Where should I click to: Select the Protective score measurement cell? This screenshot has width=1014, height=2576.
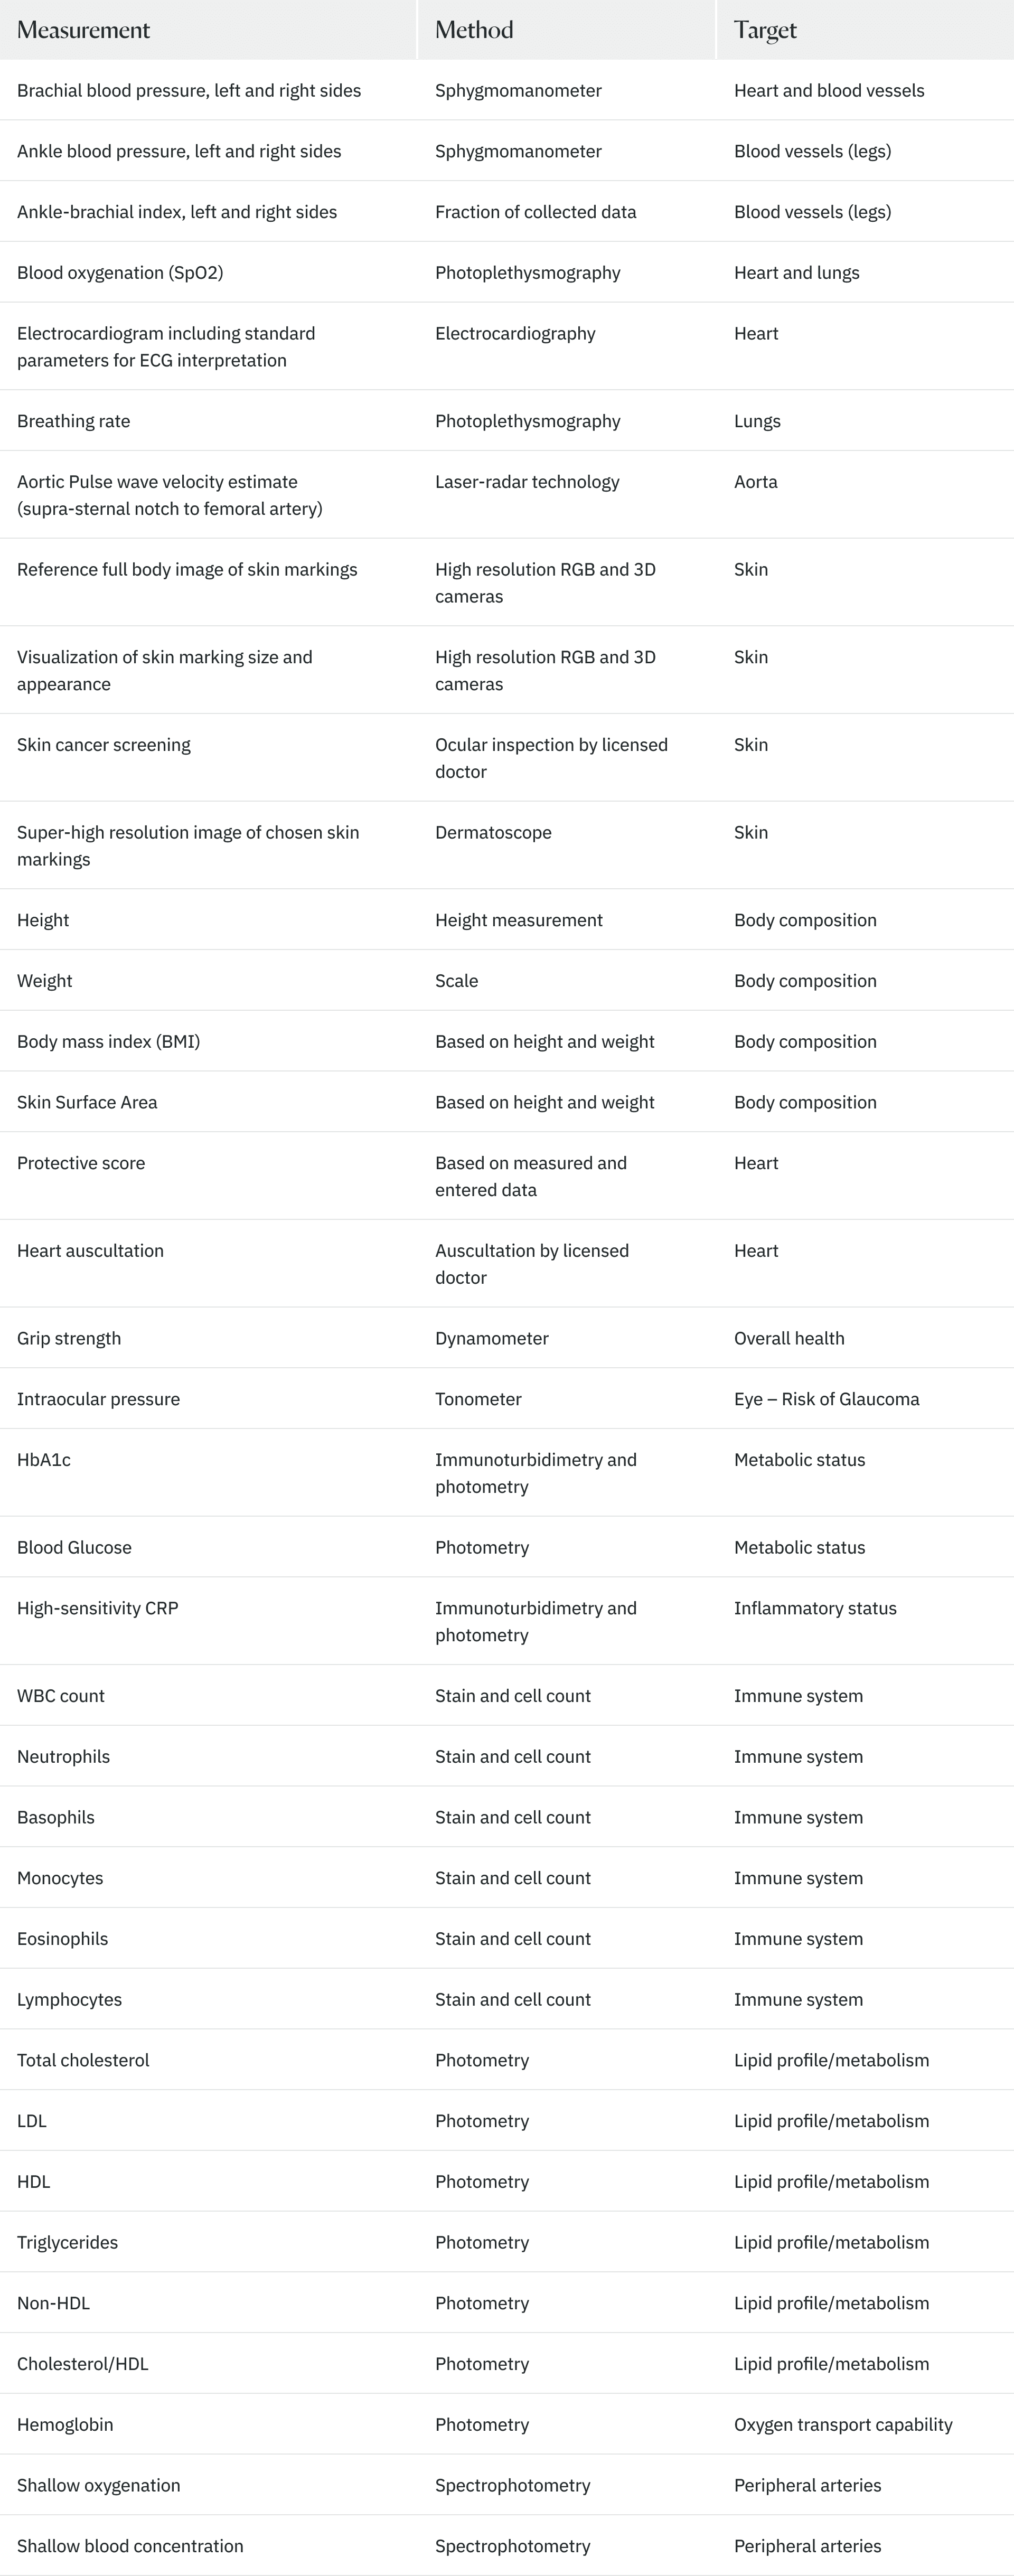tap(81, 1163)
